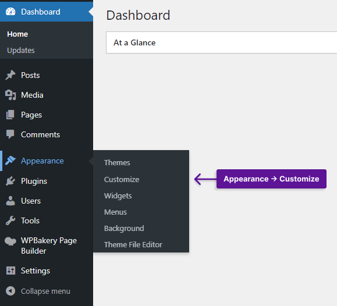
Task: Open WPBakery Page Builder label
Action: coord(49,245)
